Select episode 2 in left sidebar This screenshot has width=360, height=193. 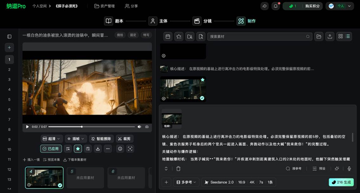[9, 69]
